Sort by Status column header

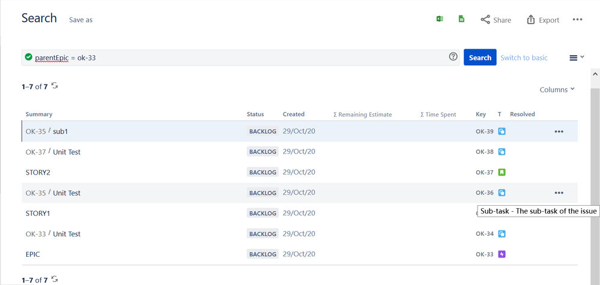pos(255,114)
